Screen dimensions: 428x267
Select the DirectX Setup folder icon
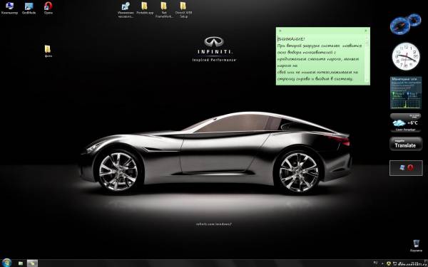tap(183, 9)
